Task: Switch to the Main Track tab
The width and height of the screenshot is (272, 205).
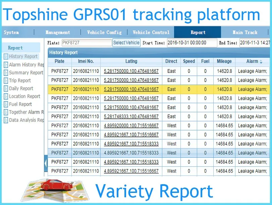Action: point(245,33)
